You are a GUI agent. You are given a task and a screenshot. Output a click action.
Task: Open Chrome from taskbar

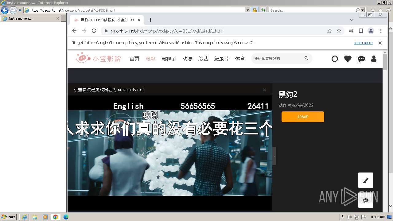click(x=56, y=217)
